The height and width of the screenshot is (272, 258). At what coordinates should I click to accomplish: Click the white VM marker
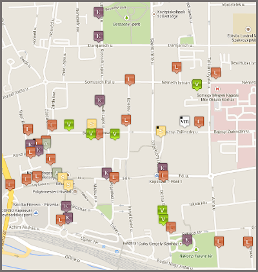pos(184,122)
